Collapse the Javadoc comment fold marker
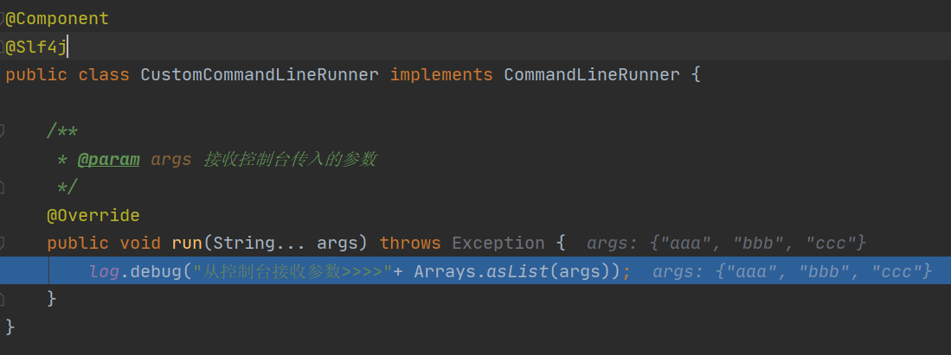This screenshot has width=951, height=355. coord(2,130)
